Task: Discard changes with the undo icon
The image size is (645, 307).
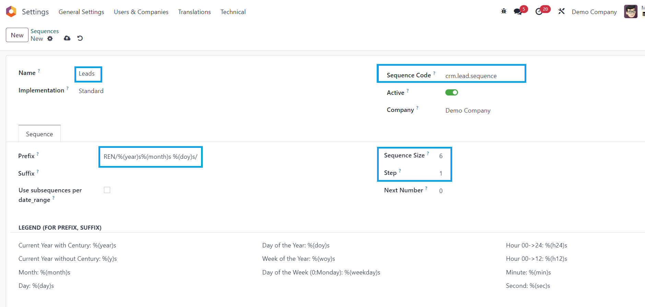Action: tap(80, 38)
